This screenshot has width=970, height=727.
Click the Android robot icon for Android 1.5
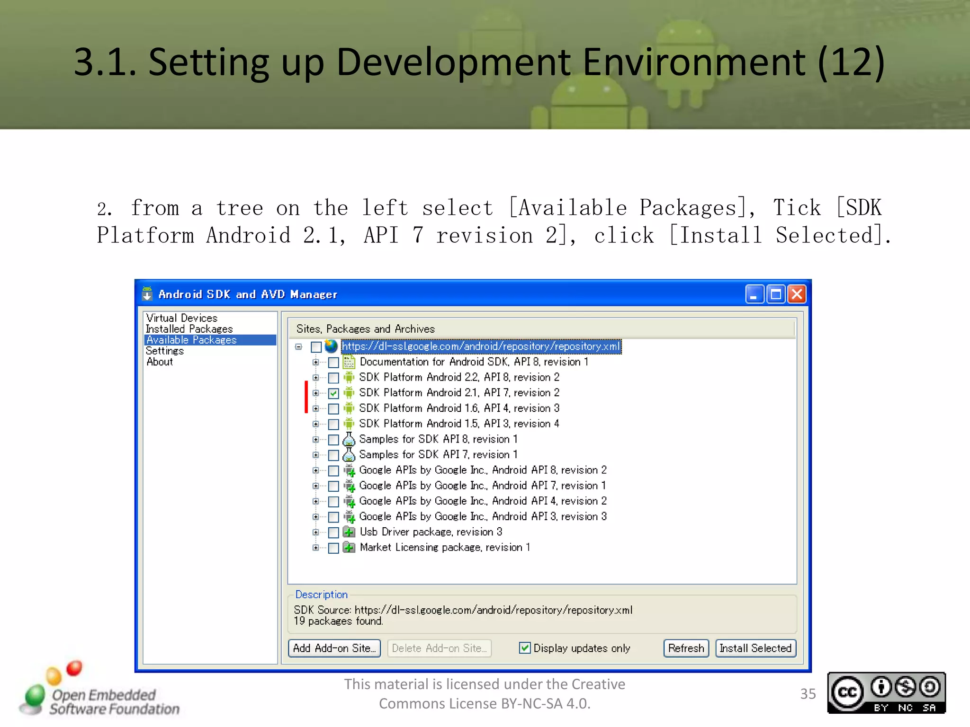[x=349, y=424]
